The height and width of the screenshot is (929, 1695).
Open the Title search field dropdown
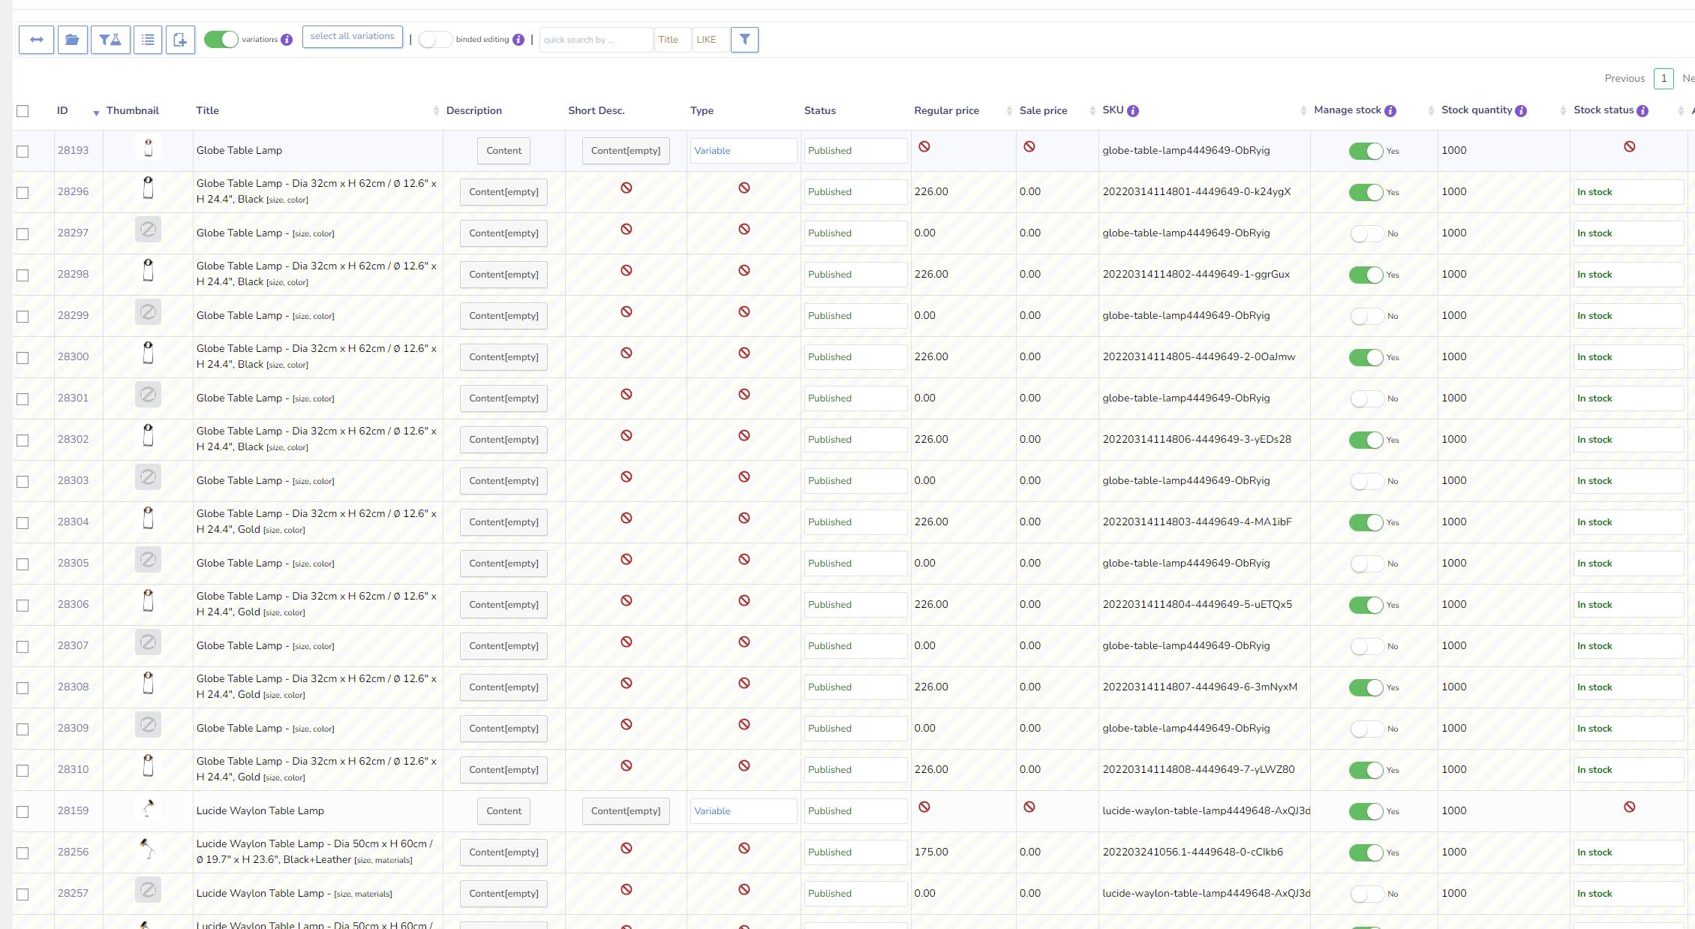[672, 40]
